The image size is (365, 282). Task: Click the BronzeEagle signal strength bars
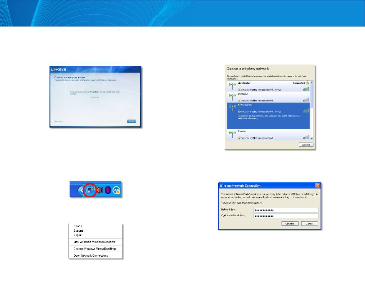point(306,111)
